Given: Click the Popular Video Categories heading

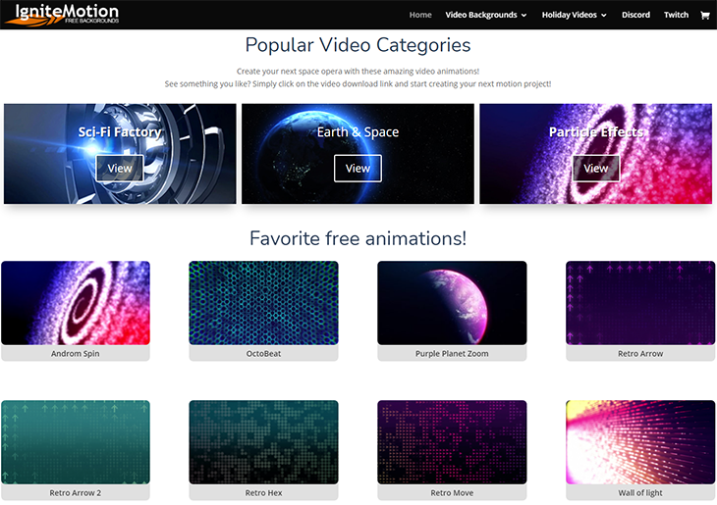Looking at the screenshot, I should 358,45.
